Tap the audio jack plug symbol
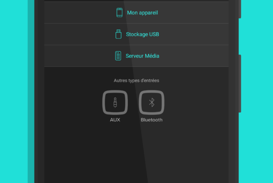 click(x=115, y=102)
